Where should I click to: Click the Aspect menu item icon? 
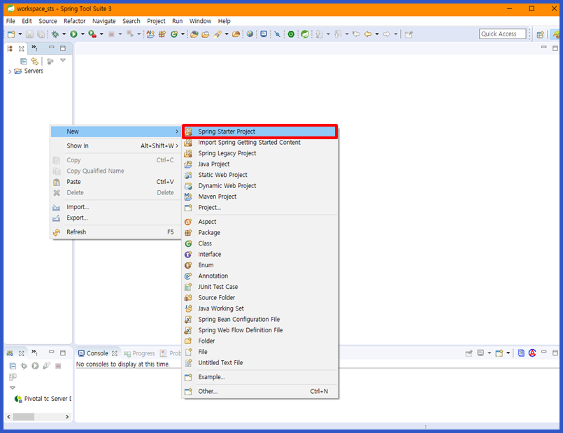click(x=188, y=222)
